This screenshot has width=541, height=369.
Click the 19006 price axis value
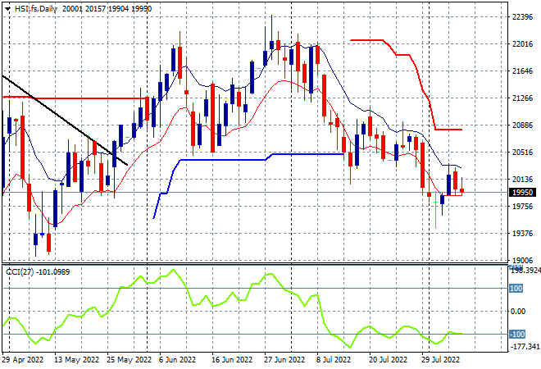[522, 261]
